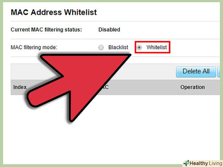Click the green plus Healthy Living icon
The width and height of the screenshot is (223, 167).
click(x=186, y=163)
